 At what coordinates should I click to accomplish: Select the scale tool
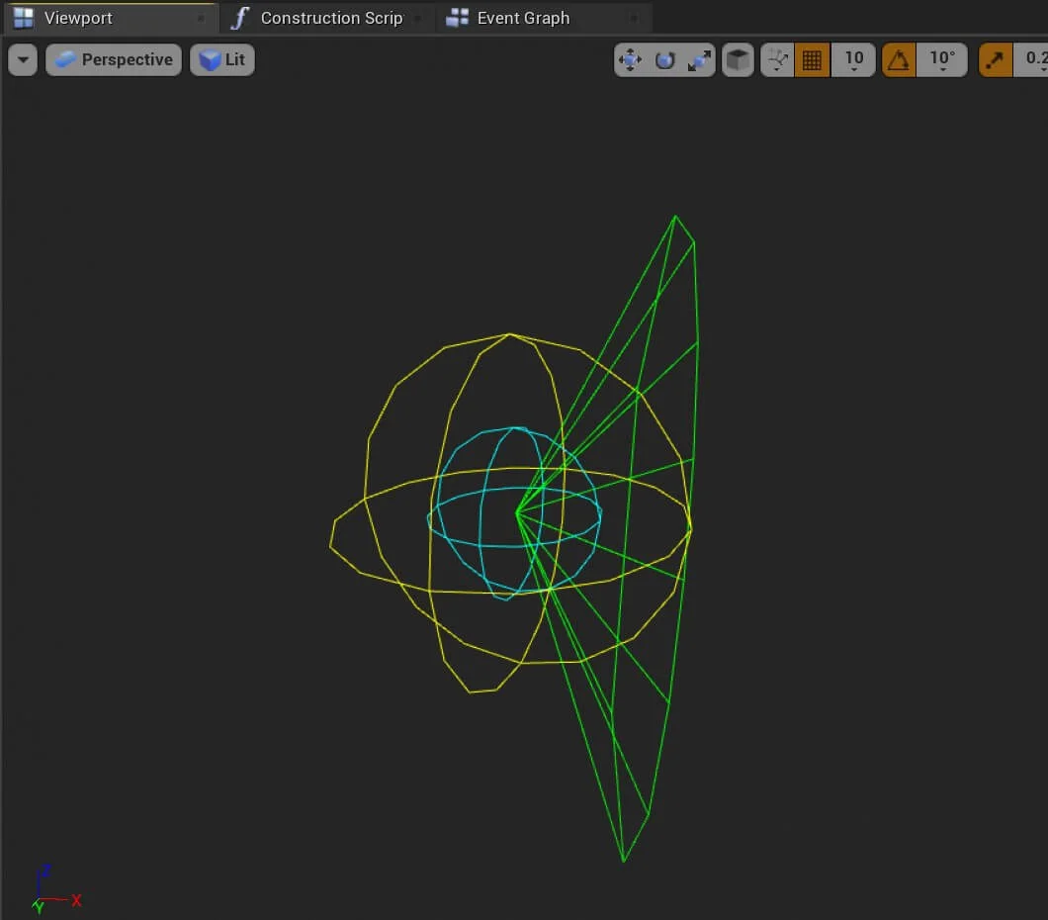point(699,60)
